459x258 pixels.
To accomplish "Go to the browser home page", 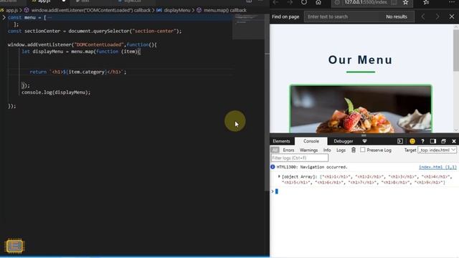I will pos(318,2).
